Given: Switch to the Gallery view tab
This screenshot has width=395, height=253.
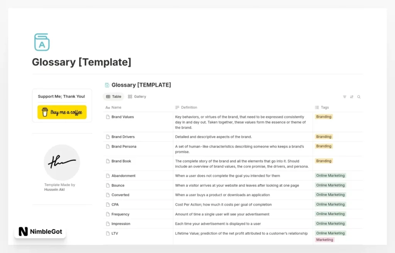Looking at the screenshot, I should (x=137, y=96).
